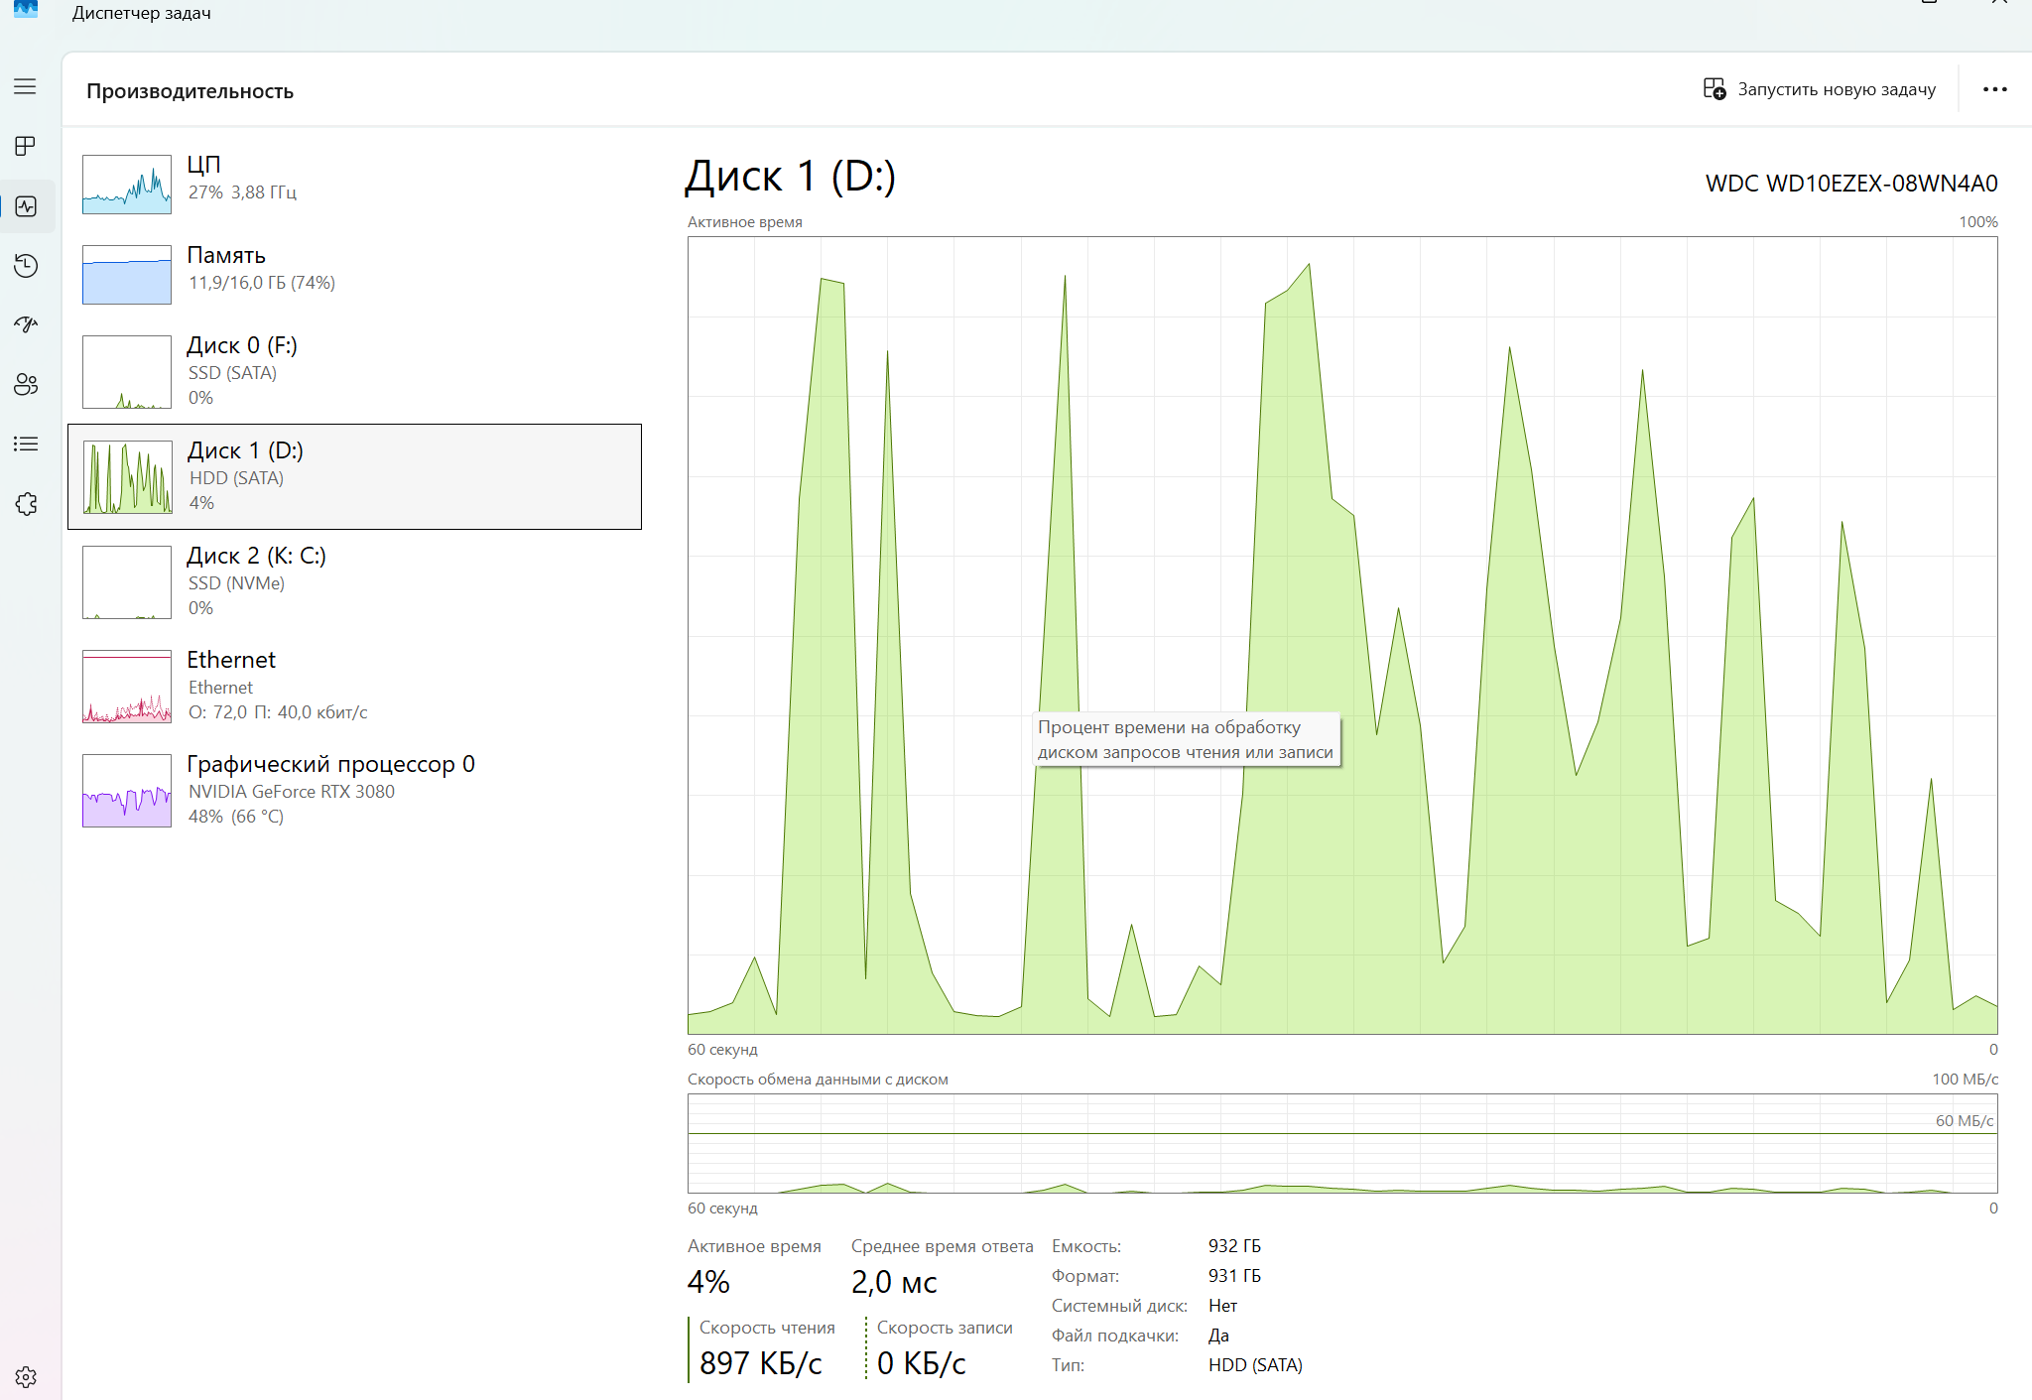Viewport: 2032px width, 1400px height.
Task: Select Графический процессор 0 item
Action: click(x=354, y=790)
